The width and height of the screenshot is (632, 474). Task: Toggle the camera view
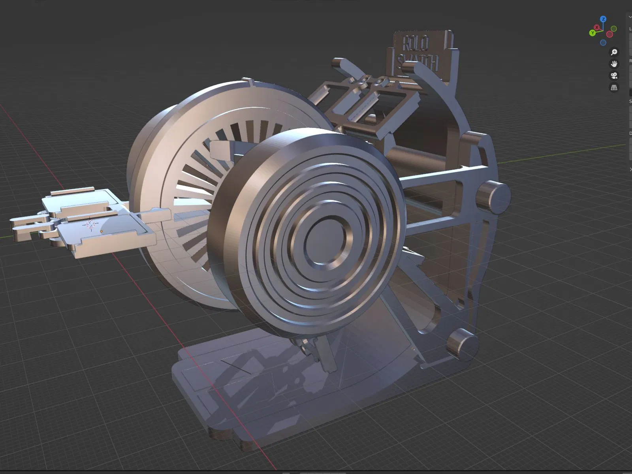click(614, 76)
